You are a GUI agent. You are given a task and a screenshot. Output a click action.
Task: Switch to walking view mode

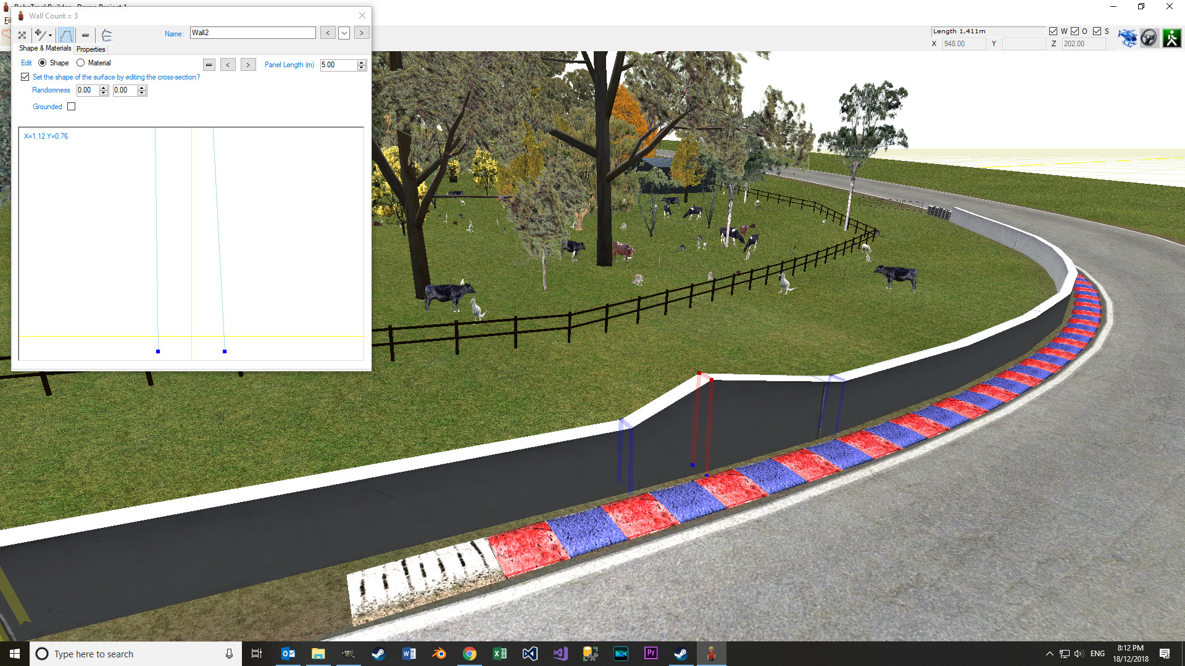1171,38
